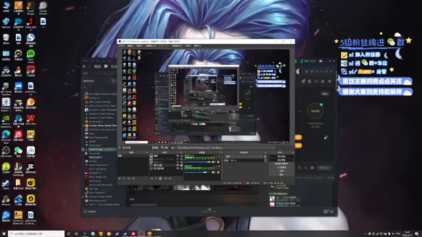Open Dying Light 2 desktop shortcut

tap(31, 24)
